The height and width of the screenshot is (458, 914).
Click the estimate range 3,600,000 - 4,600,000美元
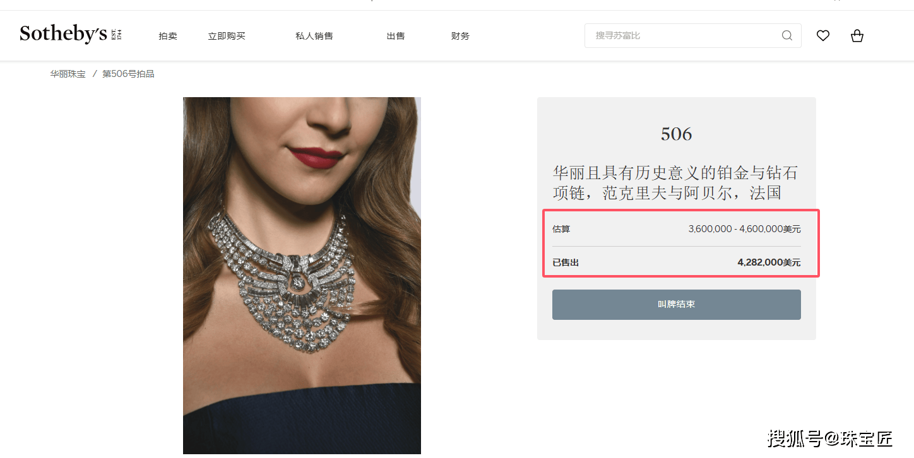[744, 229]
